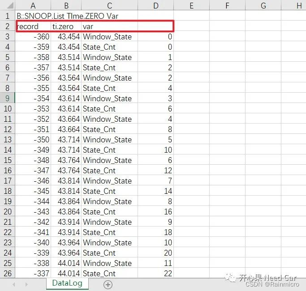The height and width of the screenshot is (291, 306).
Task: Click 43.964 in the -340 row
Action: (x=66, y=243)
